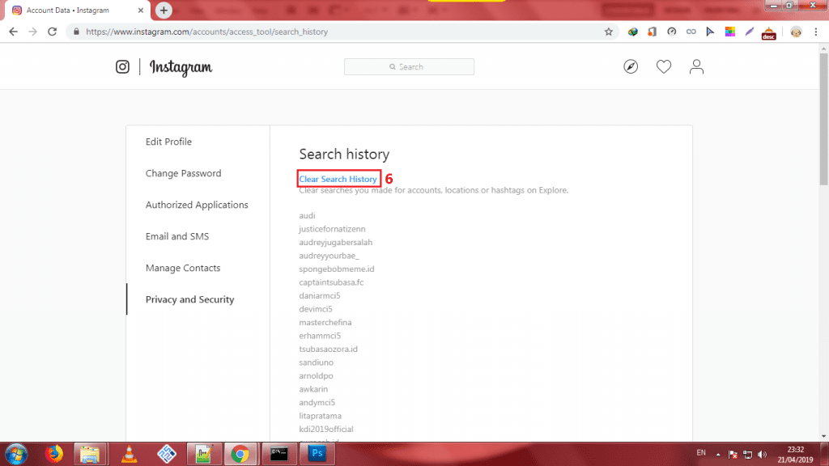Select the Account Data Instagram tab

[77, 11]
